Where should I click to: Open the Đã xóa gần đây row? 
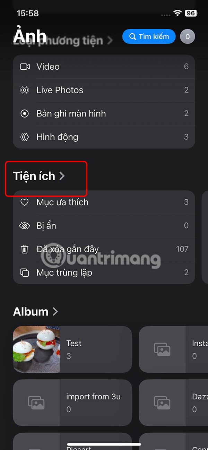104,249
